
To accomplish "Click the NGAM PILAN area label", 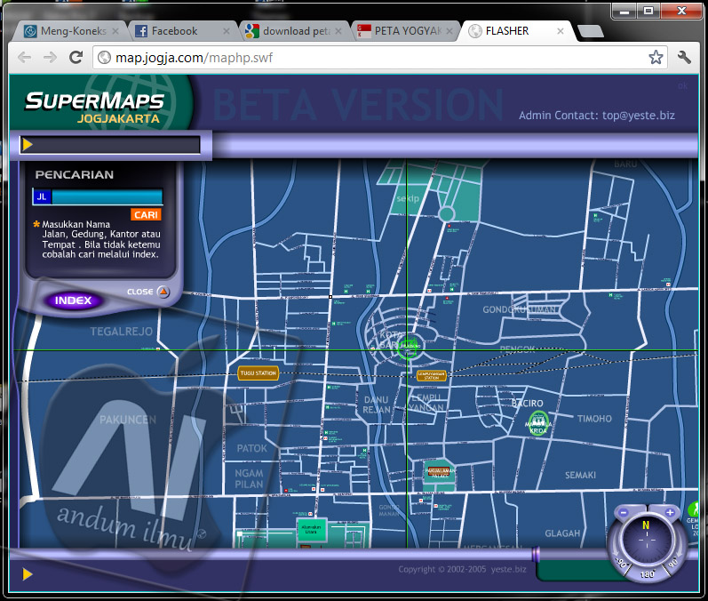I will point(249,478).
